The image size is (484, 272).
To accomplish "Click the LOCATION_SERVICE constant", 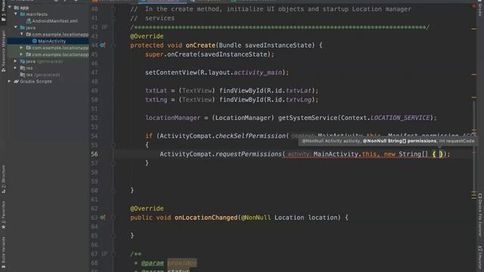I will pyautogui.click(x=400, y=118).
